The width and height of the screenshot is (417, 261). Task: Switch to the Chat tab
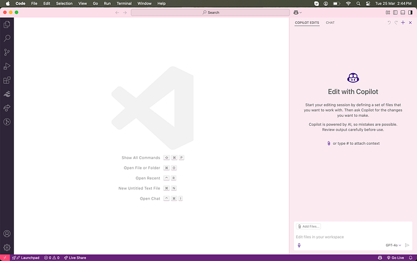tap(330, 23)
